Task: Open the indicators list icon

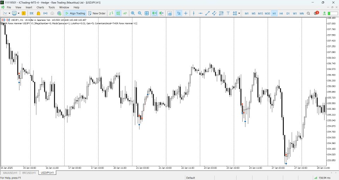Action: [x=14, y=13]
